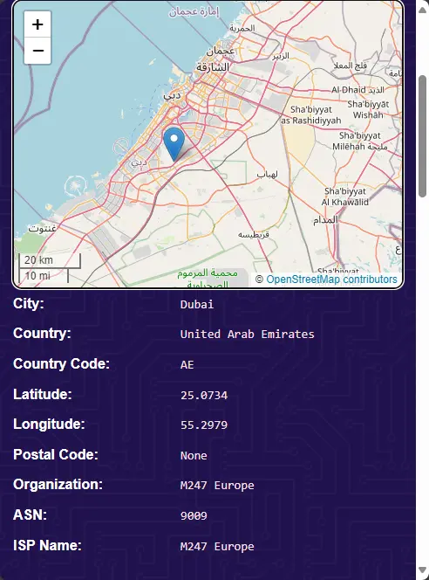429x580 pixels.
Task: Click Sha'biyyat Al Khawalid map label
Action: tap(344, 197)
